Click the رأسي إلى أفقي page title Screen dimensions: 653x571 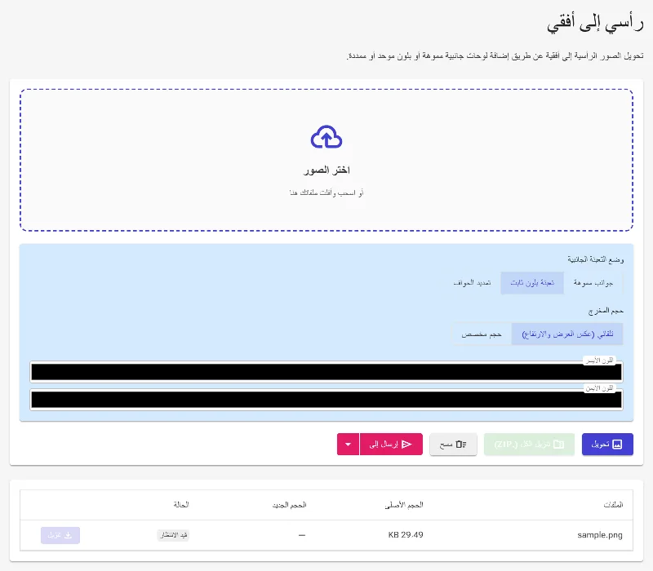tap(595, 24)
